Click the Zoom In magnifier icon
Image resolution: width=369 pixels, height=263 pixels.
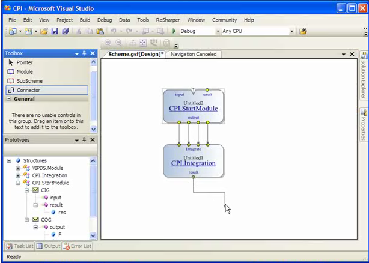108,43
